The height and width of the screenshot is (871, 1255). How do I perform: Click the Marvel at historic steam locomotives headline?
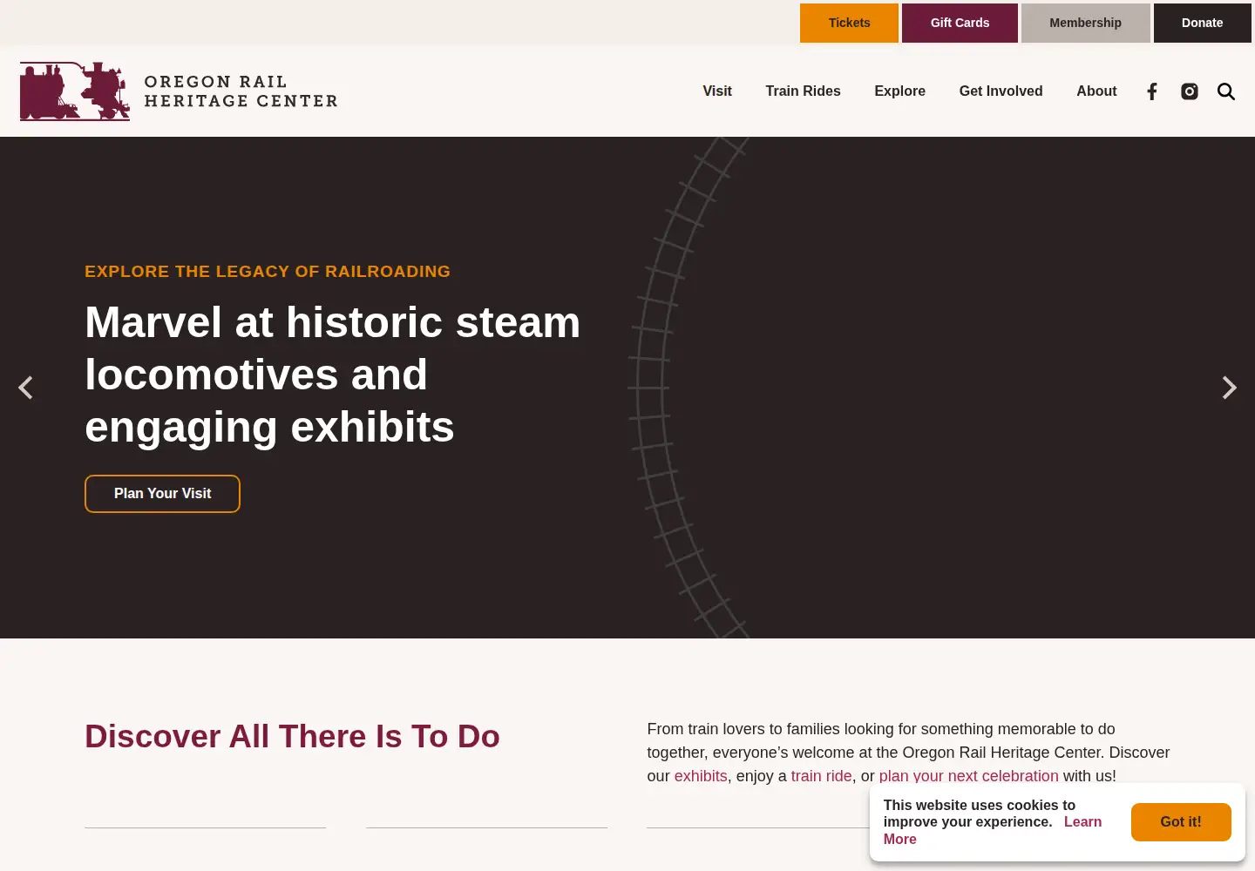point(333,375)
